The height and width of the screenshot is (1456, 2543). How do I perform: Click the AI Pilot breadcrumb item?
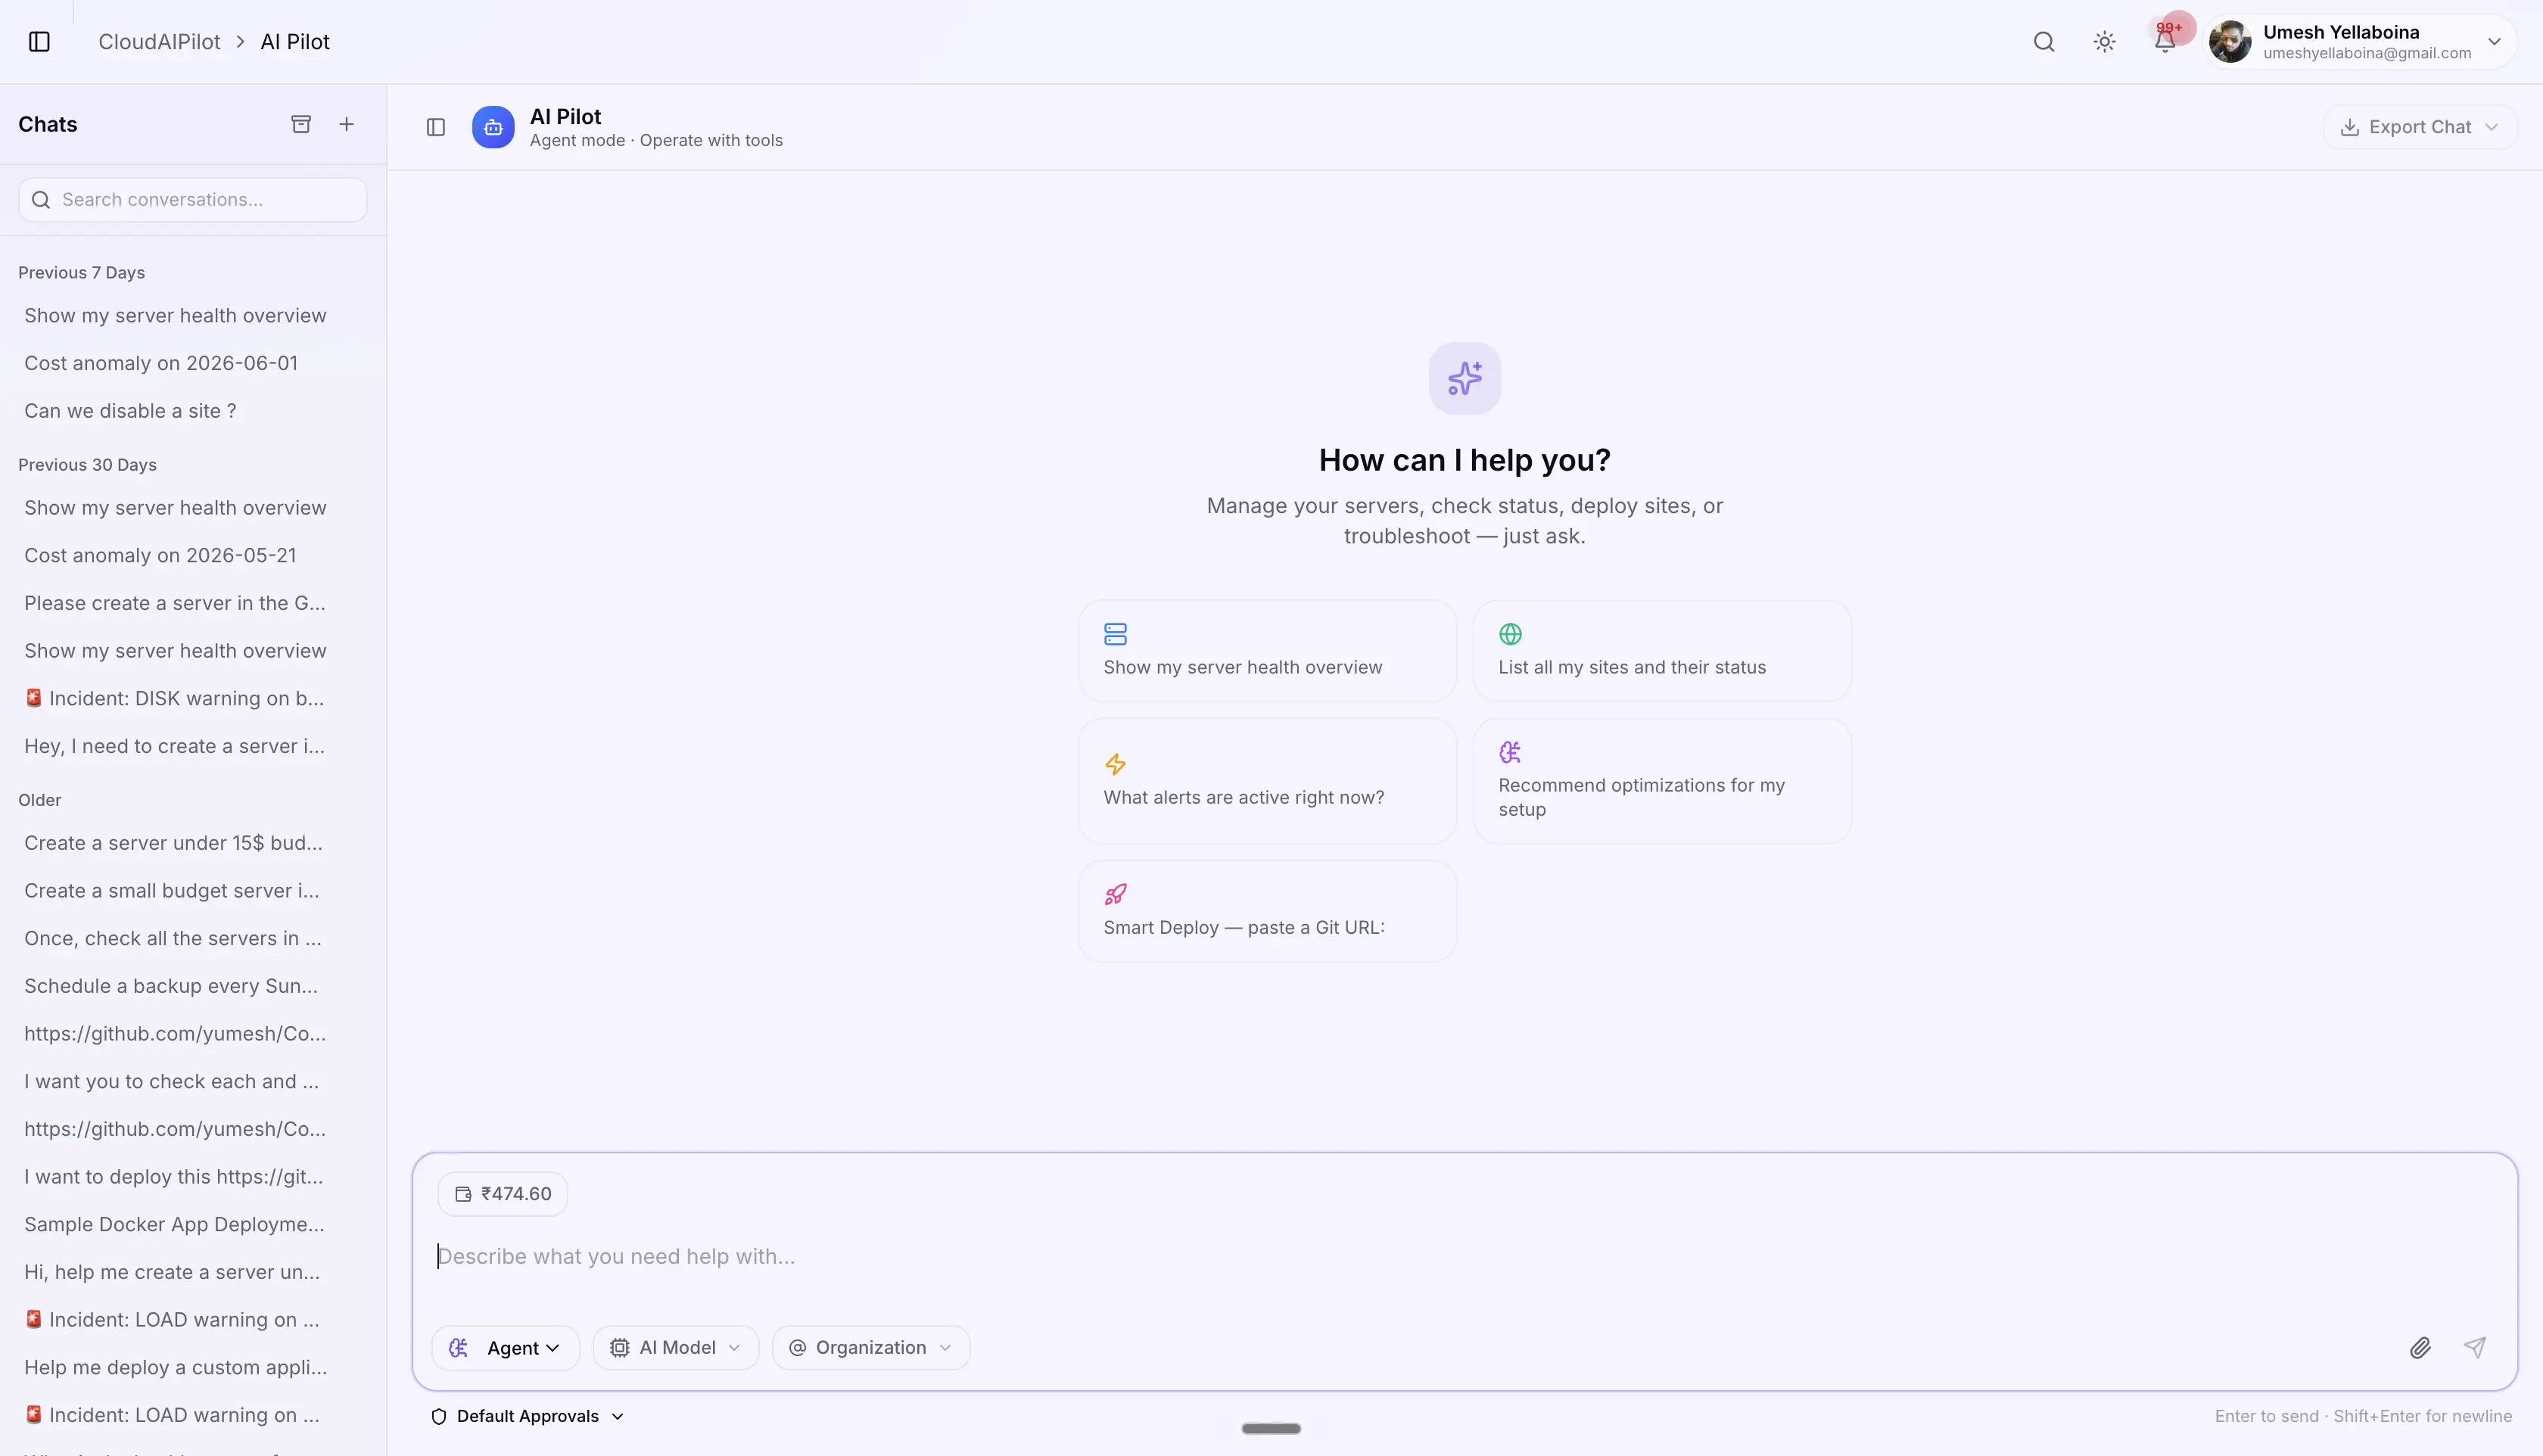[295, 42]
